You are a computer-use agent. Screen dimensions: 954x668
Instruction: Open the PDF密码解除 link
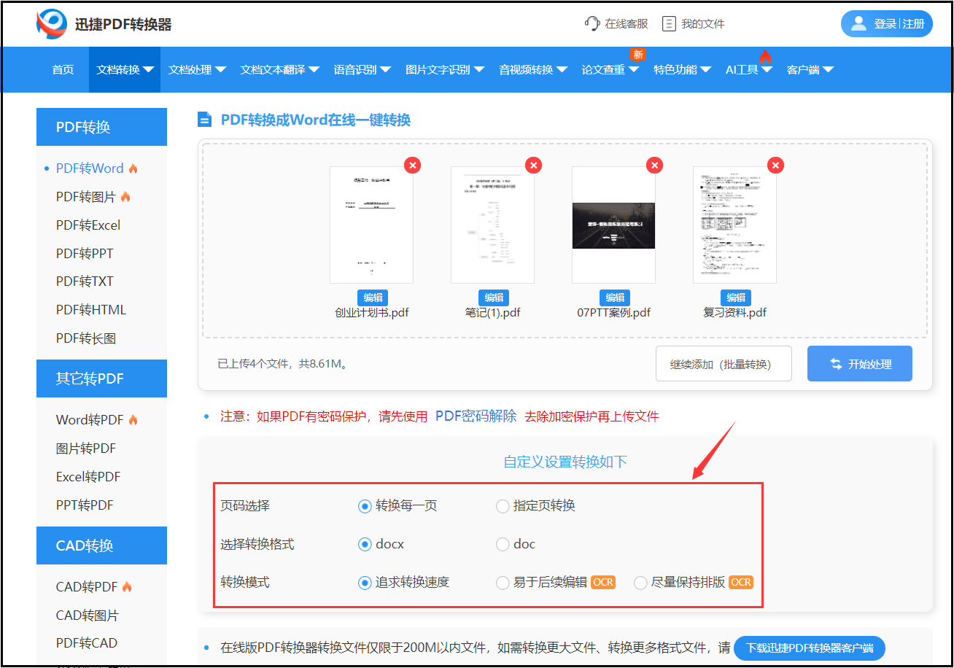tap(477, 416)
